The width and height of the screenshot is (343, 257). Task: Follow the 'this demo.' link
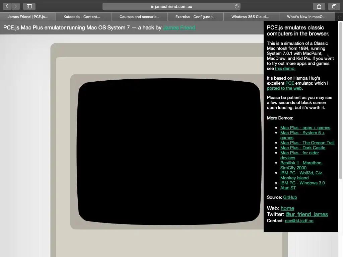pos(285,68)
